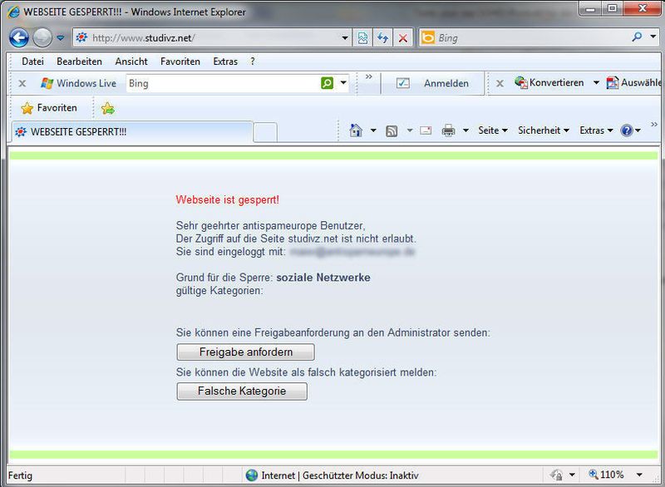Open the Ansicht menu
Screen dimensions: 665x487
(131, 61)
